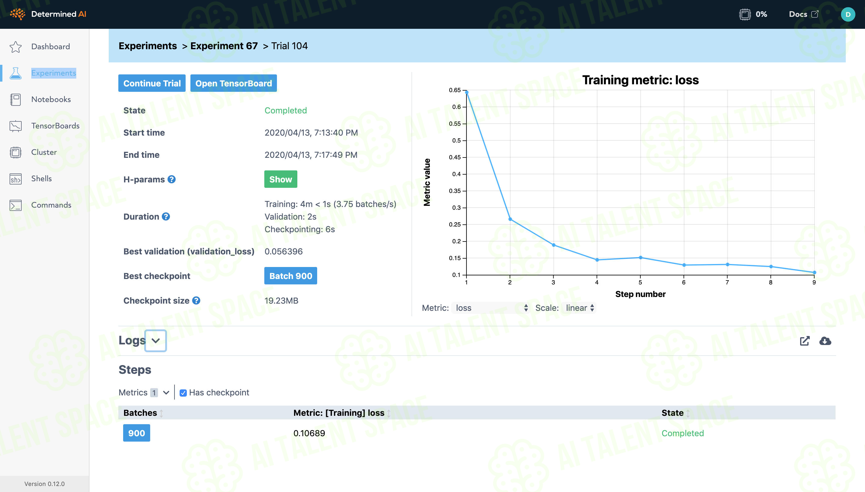Click the Completed status in steps table
Image resolution: width=865 pixels, height=492 pixels.
[x=682, y=433]
